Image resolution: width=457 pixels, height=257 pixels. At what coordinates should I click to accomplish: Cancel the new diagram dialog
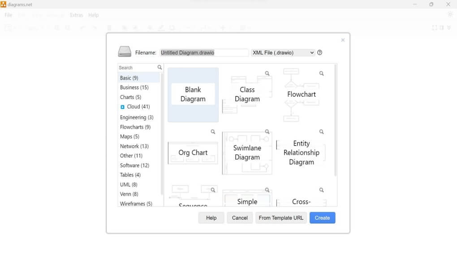pyautogui.click(x=240, y=218)
